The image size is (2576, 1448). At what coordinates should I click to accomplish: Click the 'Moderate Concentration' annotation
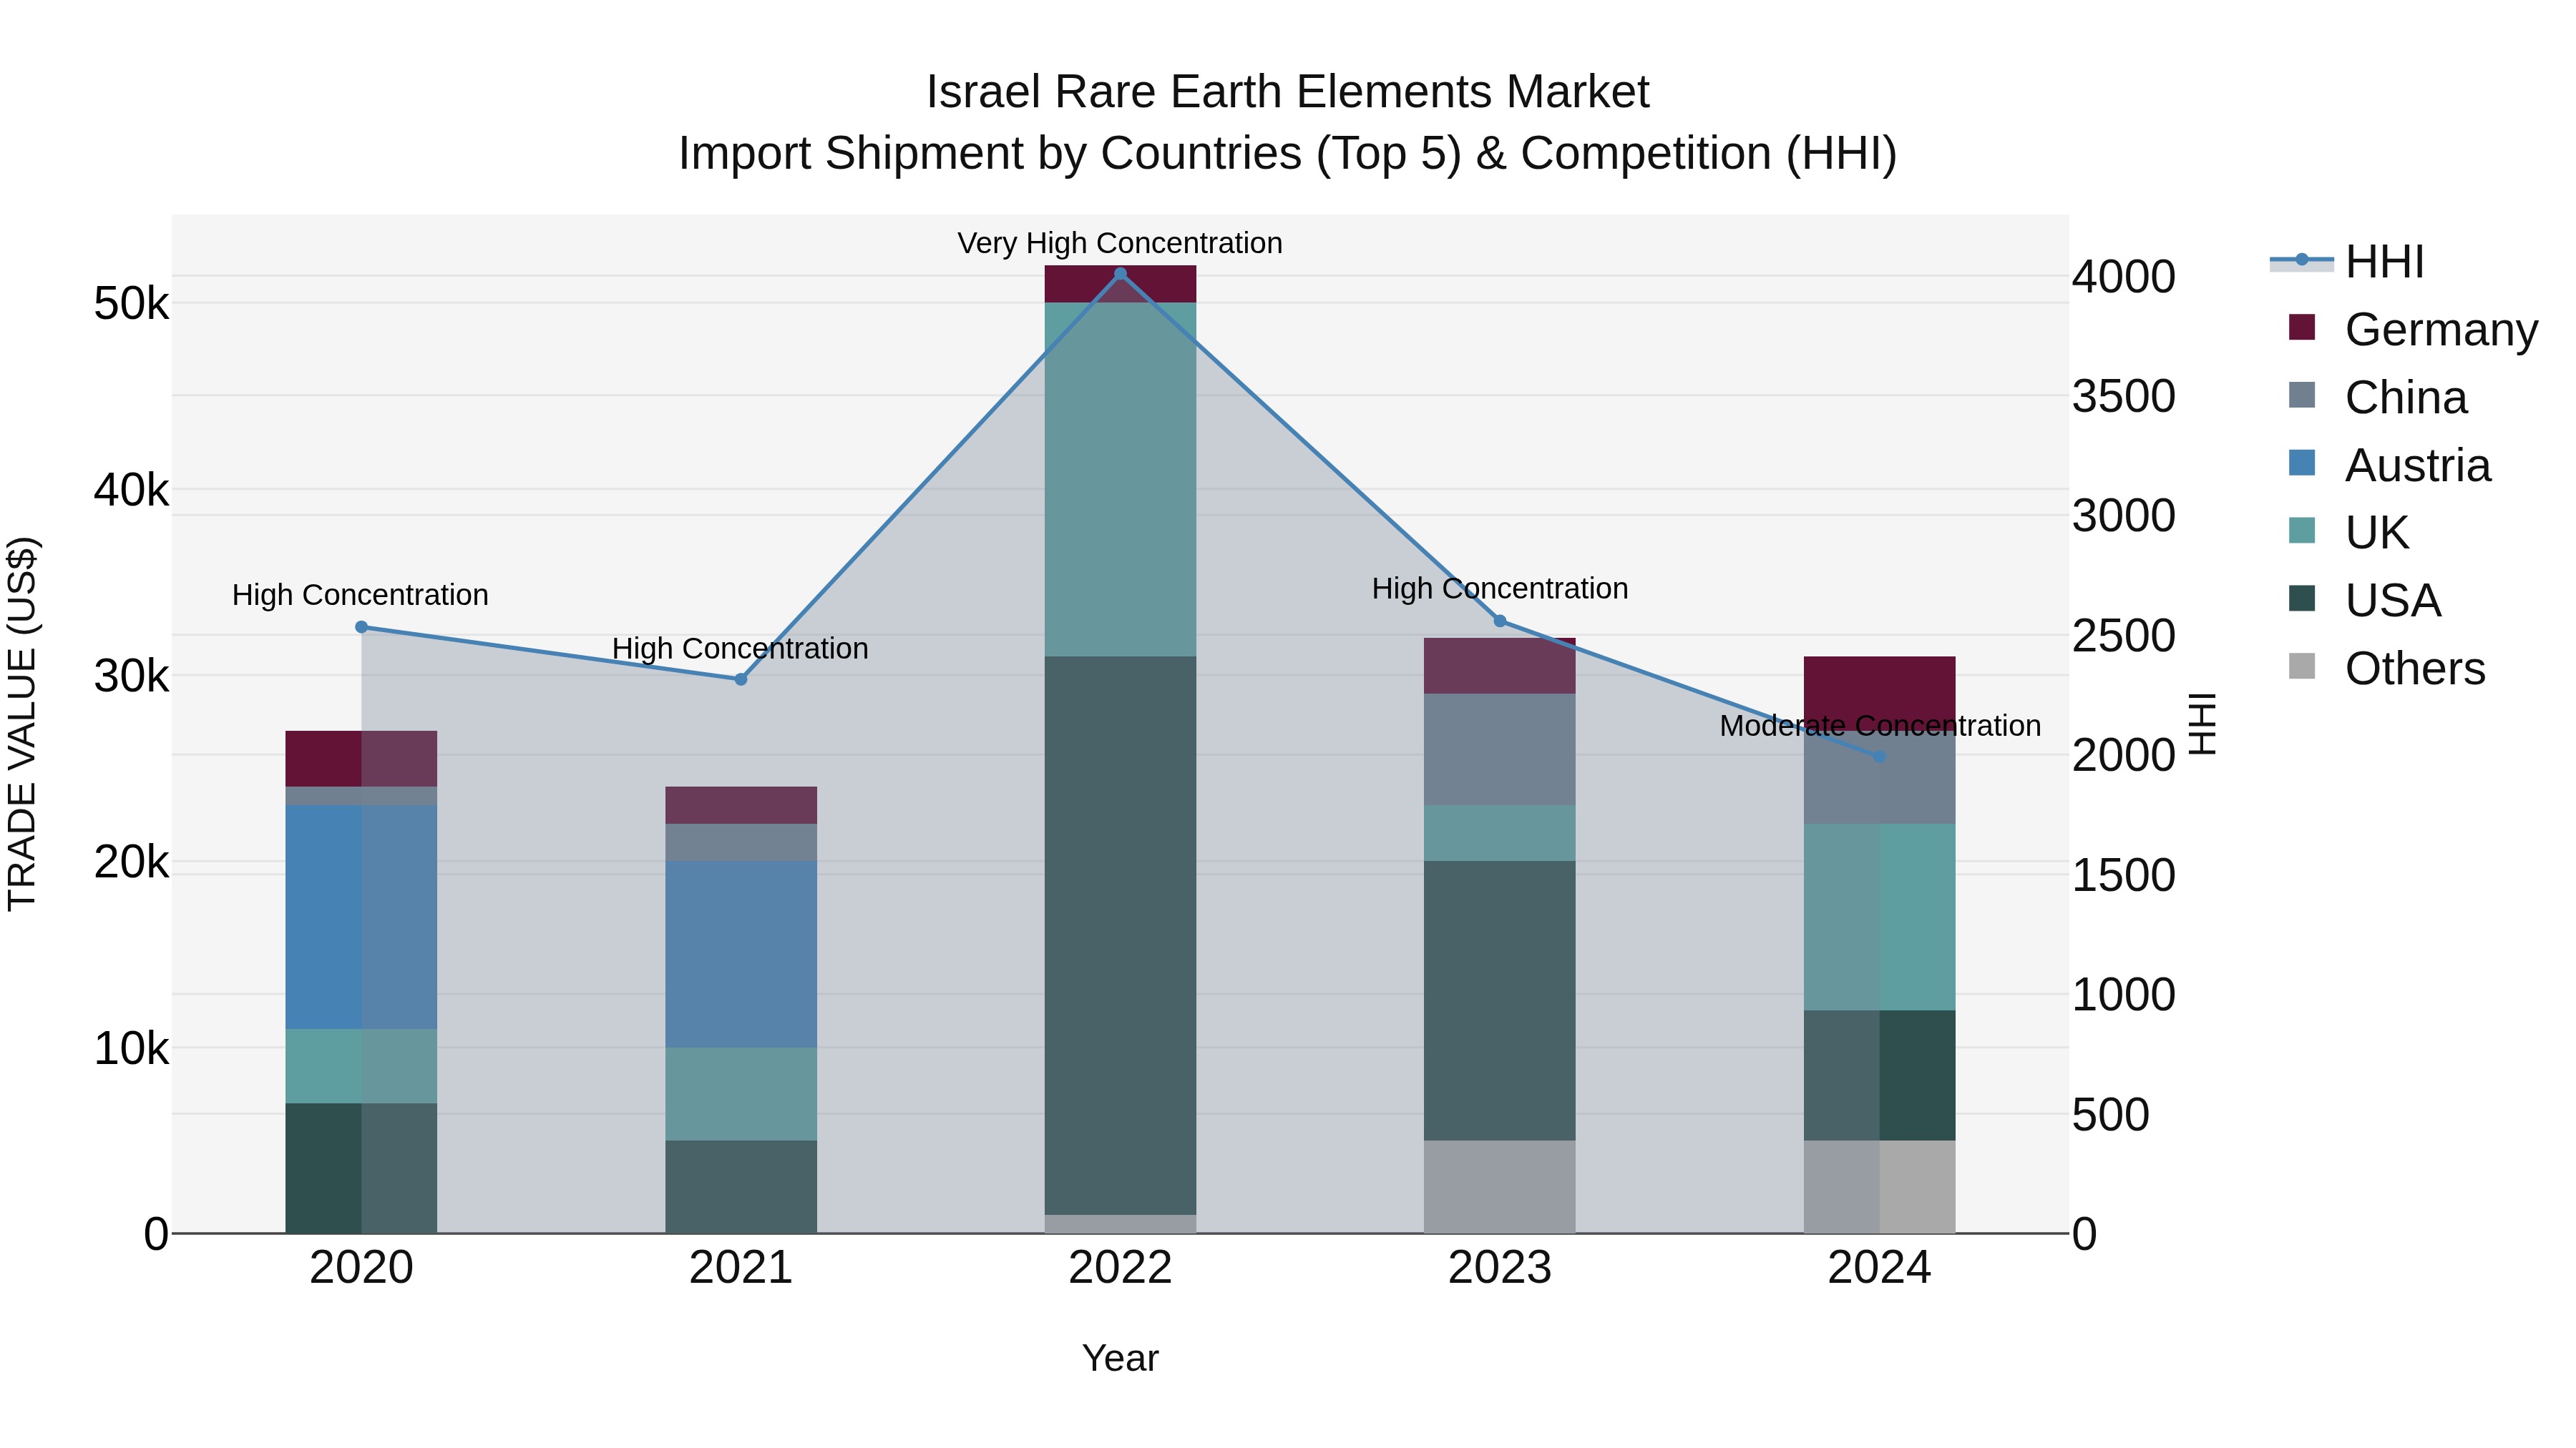(1880, 726)
